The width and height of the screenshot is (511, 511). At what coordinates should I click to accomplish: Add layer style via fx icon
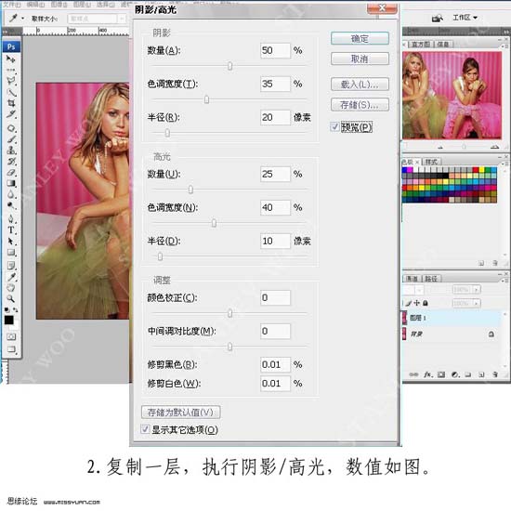(428, 374)
